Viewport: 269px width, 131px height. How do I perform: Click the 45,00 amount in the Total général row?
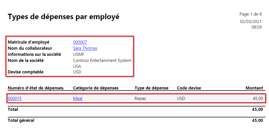pyautogui.click(x=257, y=120)
